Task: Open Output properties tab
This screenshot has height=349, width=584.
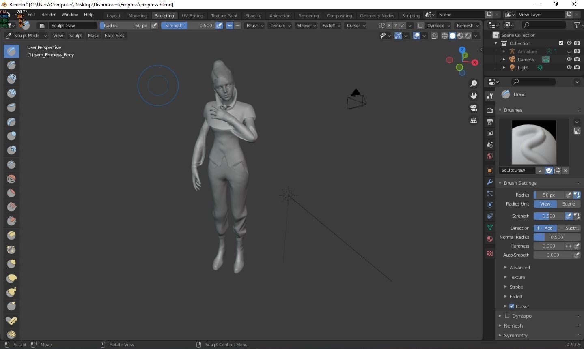Action: [x=490, y=122]
